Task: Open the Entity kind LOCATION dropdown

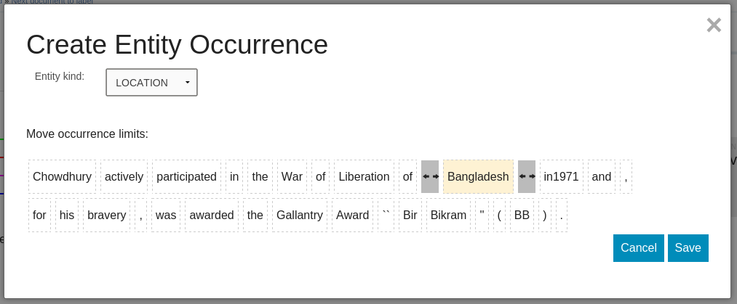Action: (151, 83)
